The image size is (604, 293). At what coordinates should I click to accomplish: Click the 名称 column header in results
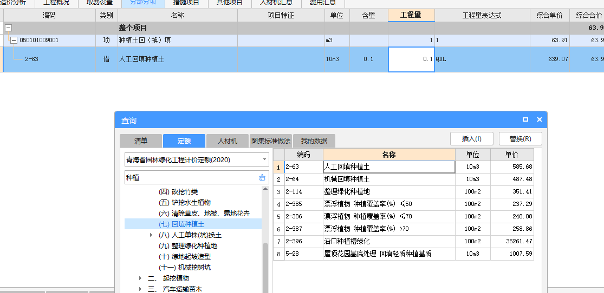point(389,155)
